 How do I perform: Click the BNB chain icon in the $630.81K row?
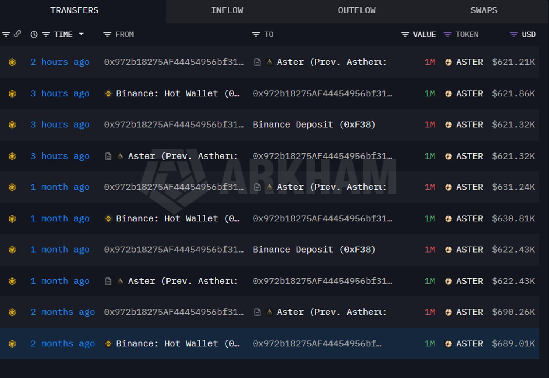(12, 218)
